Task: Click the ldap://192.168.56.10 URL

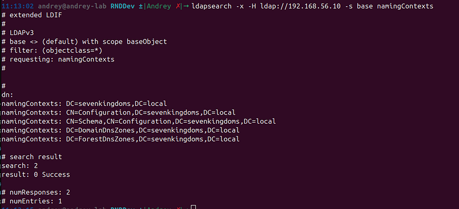Action: click(300, 6)
